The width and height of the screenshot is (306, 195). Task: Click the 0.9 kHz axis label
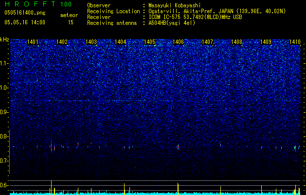(x=4, y=112)
